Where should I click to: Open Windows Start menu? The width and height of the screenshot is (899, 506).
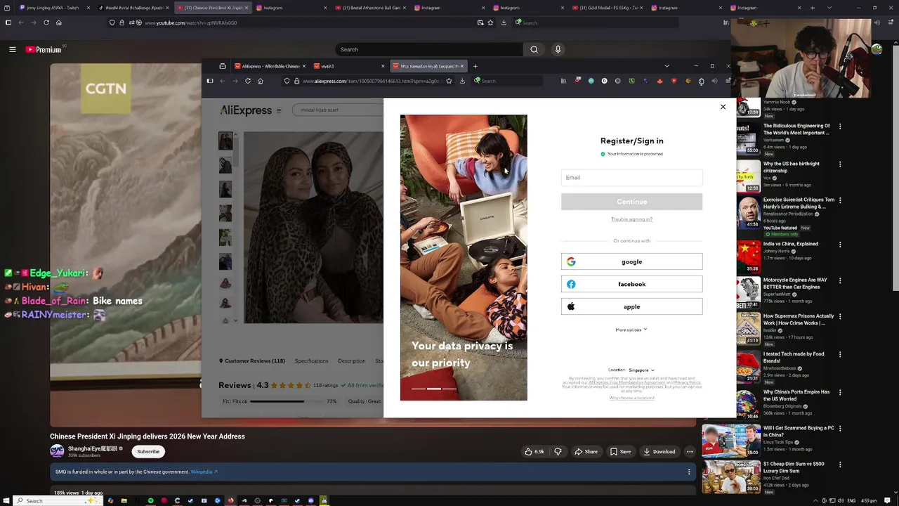(x=6, y=500)
